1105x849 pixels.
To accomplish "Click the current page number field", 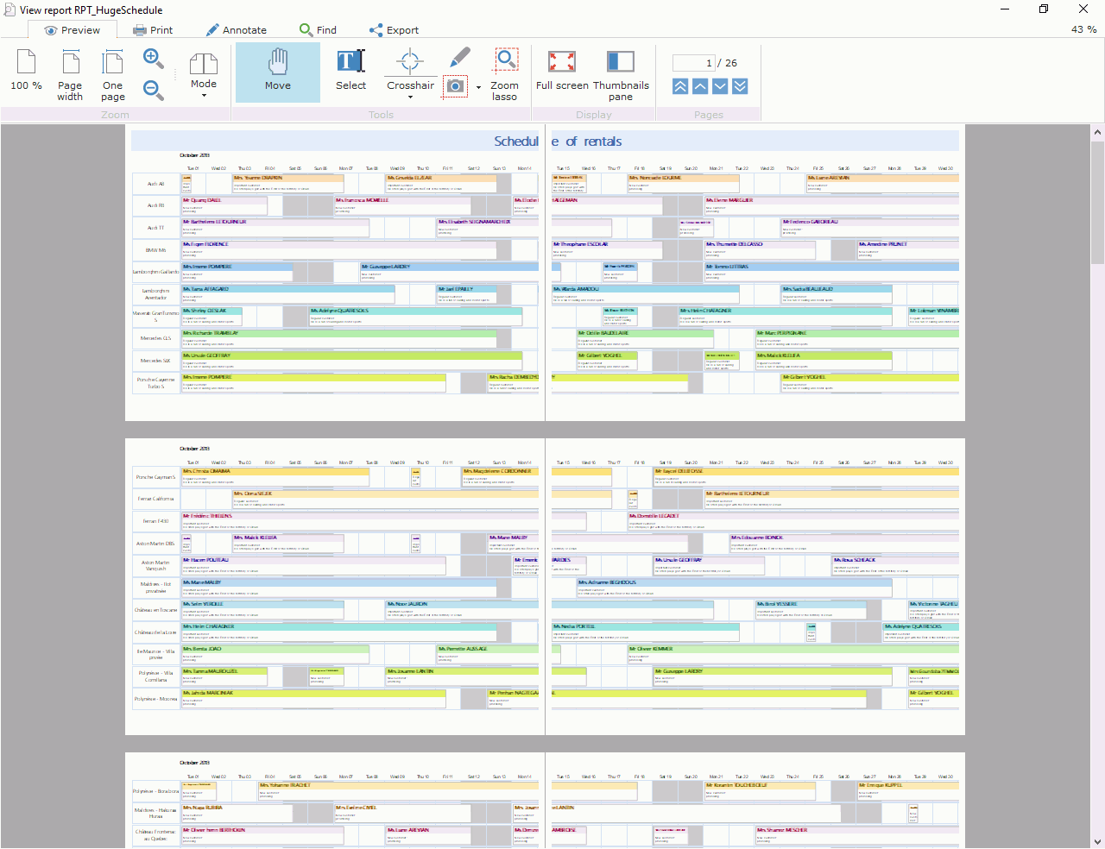I will 694,63.
